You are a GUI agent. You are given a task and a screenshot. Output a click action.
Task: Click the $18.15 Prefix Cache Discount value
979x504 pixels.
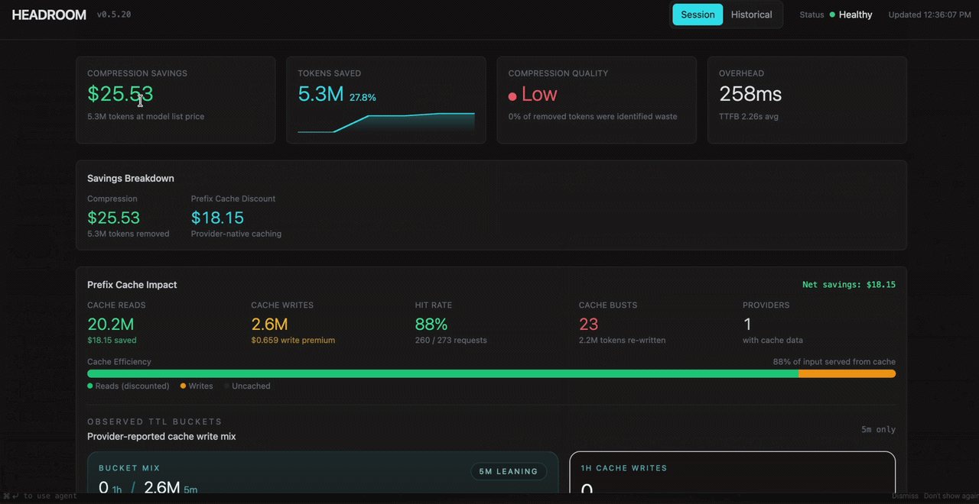pyautogui.click(x=217, y=218)
